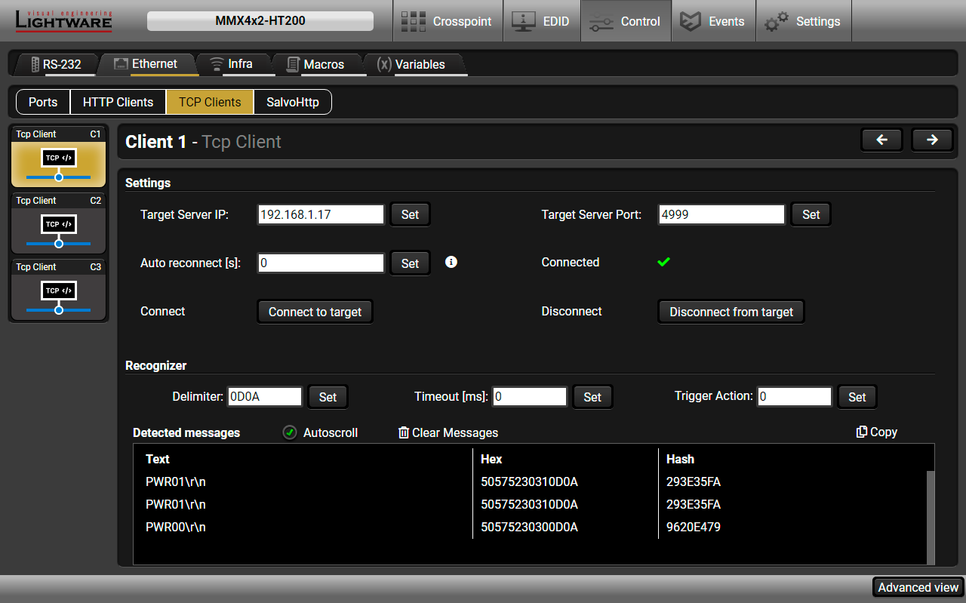
Task: Select the Control tab
Action: tap(626, 21)
